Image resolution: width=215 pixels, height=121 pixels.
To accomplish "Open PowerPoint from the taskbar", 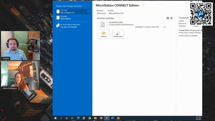I will point(101,118).
